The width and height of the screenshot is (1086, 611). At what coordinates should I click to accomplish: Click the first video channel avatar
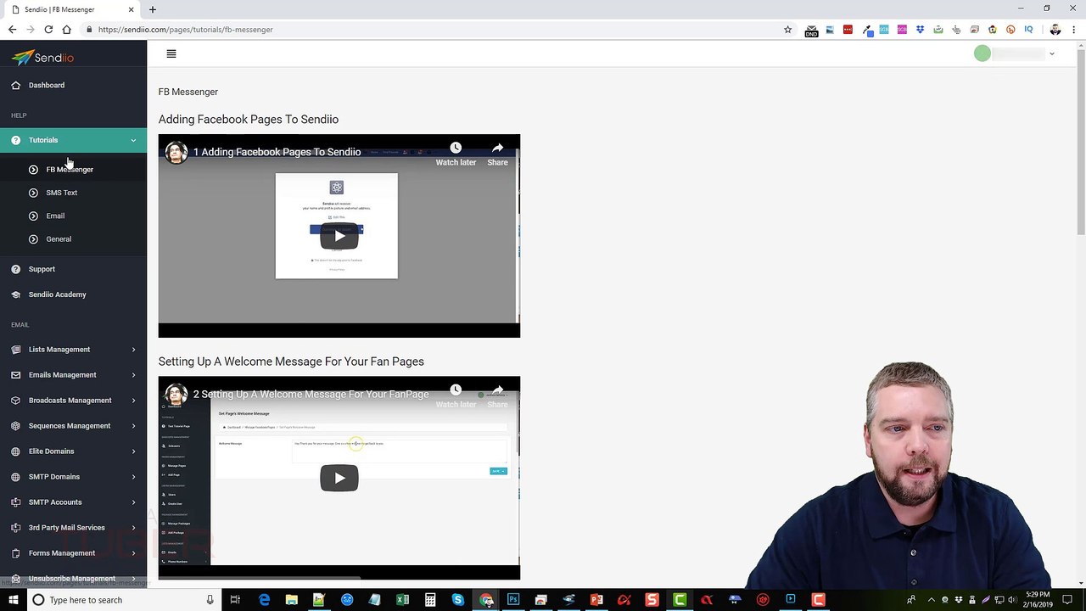pos(176,153)
